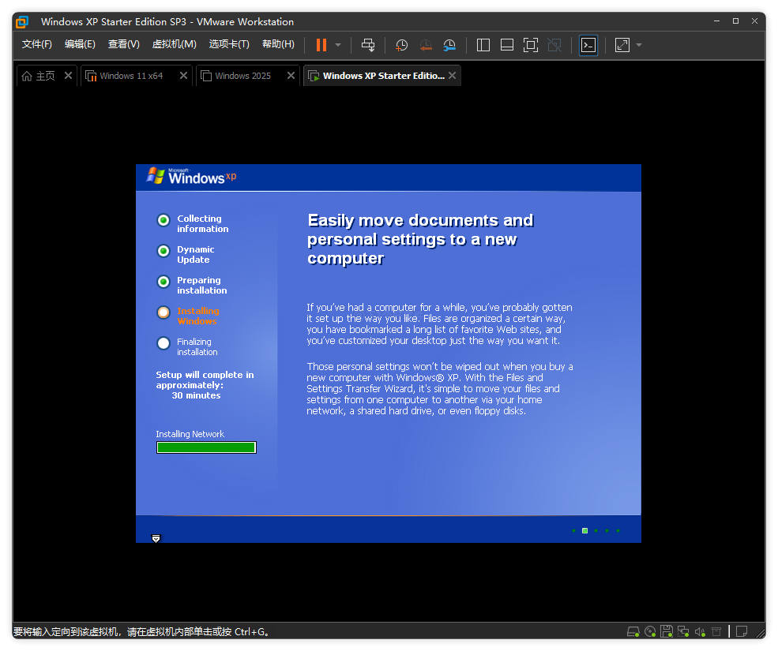The height and width of the screenshot is (651, 778).
Task: Revert to the previous snapshot icon
Action: [x=426, y=45]
